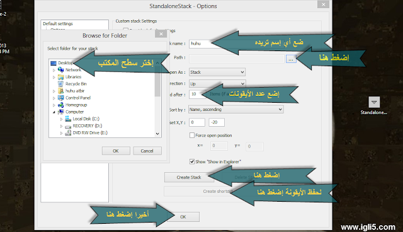The image size is (403, 232).
Task: Expand the Homegroup tree node
Action: [x=54, y=105]
